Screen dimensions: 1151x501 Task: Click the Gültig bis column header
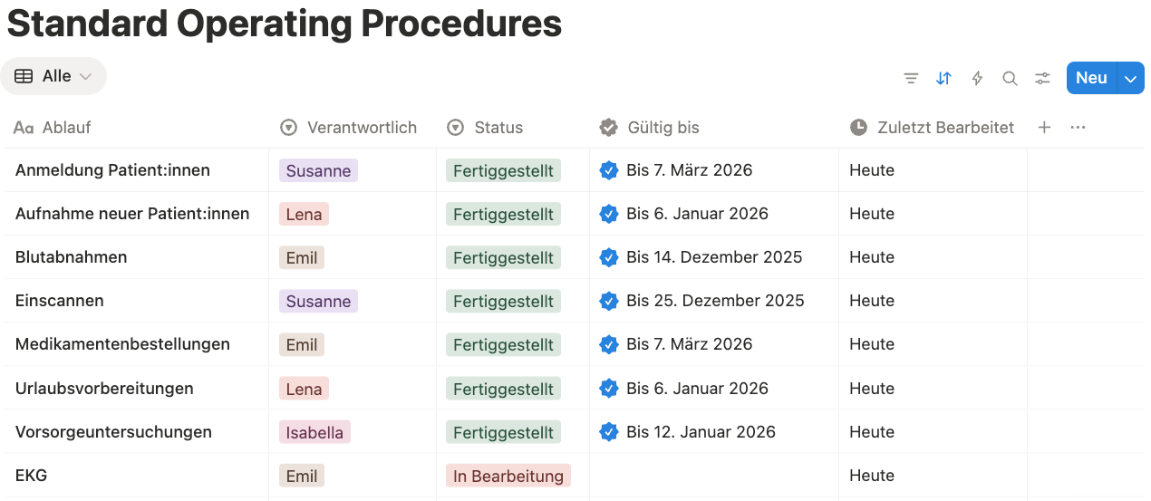pos(663,128)
